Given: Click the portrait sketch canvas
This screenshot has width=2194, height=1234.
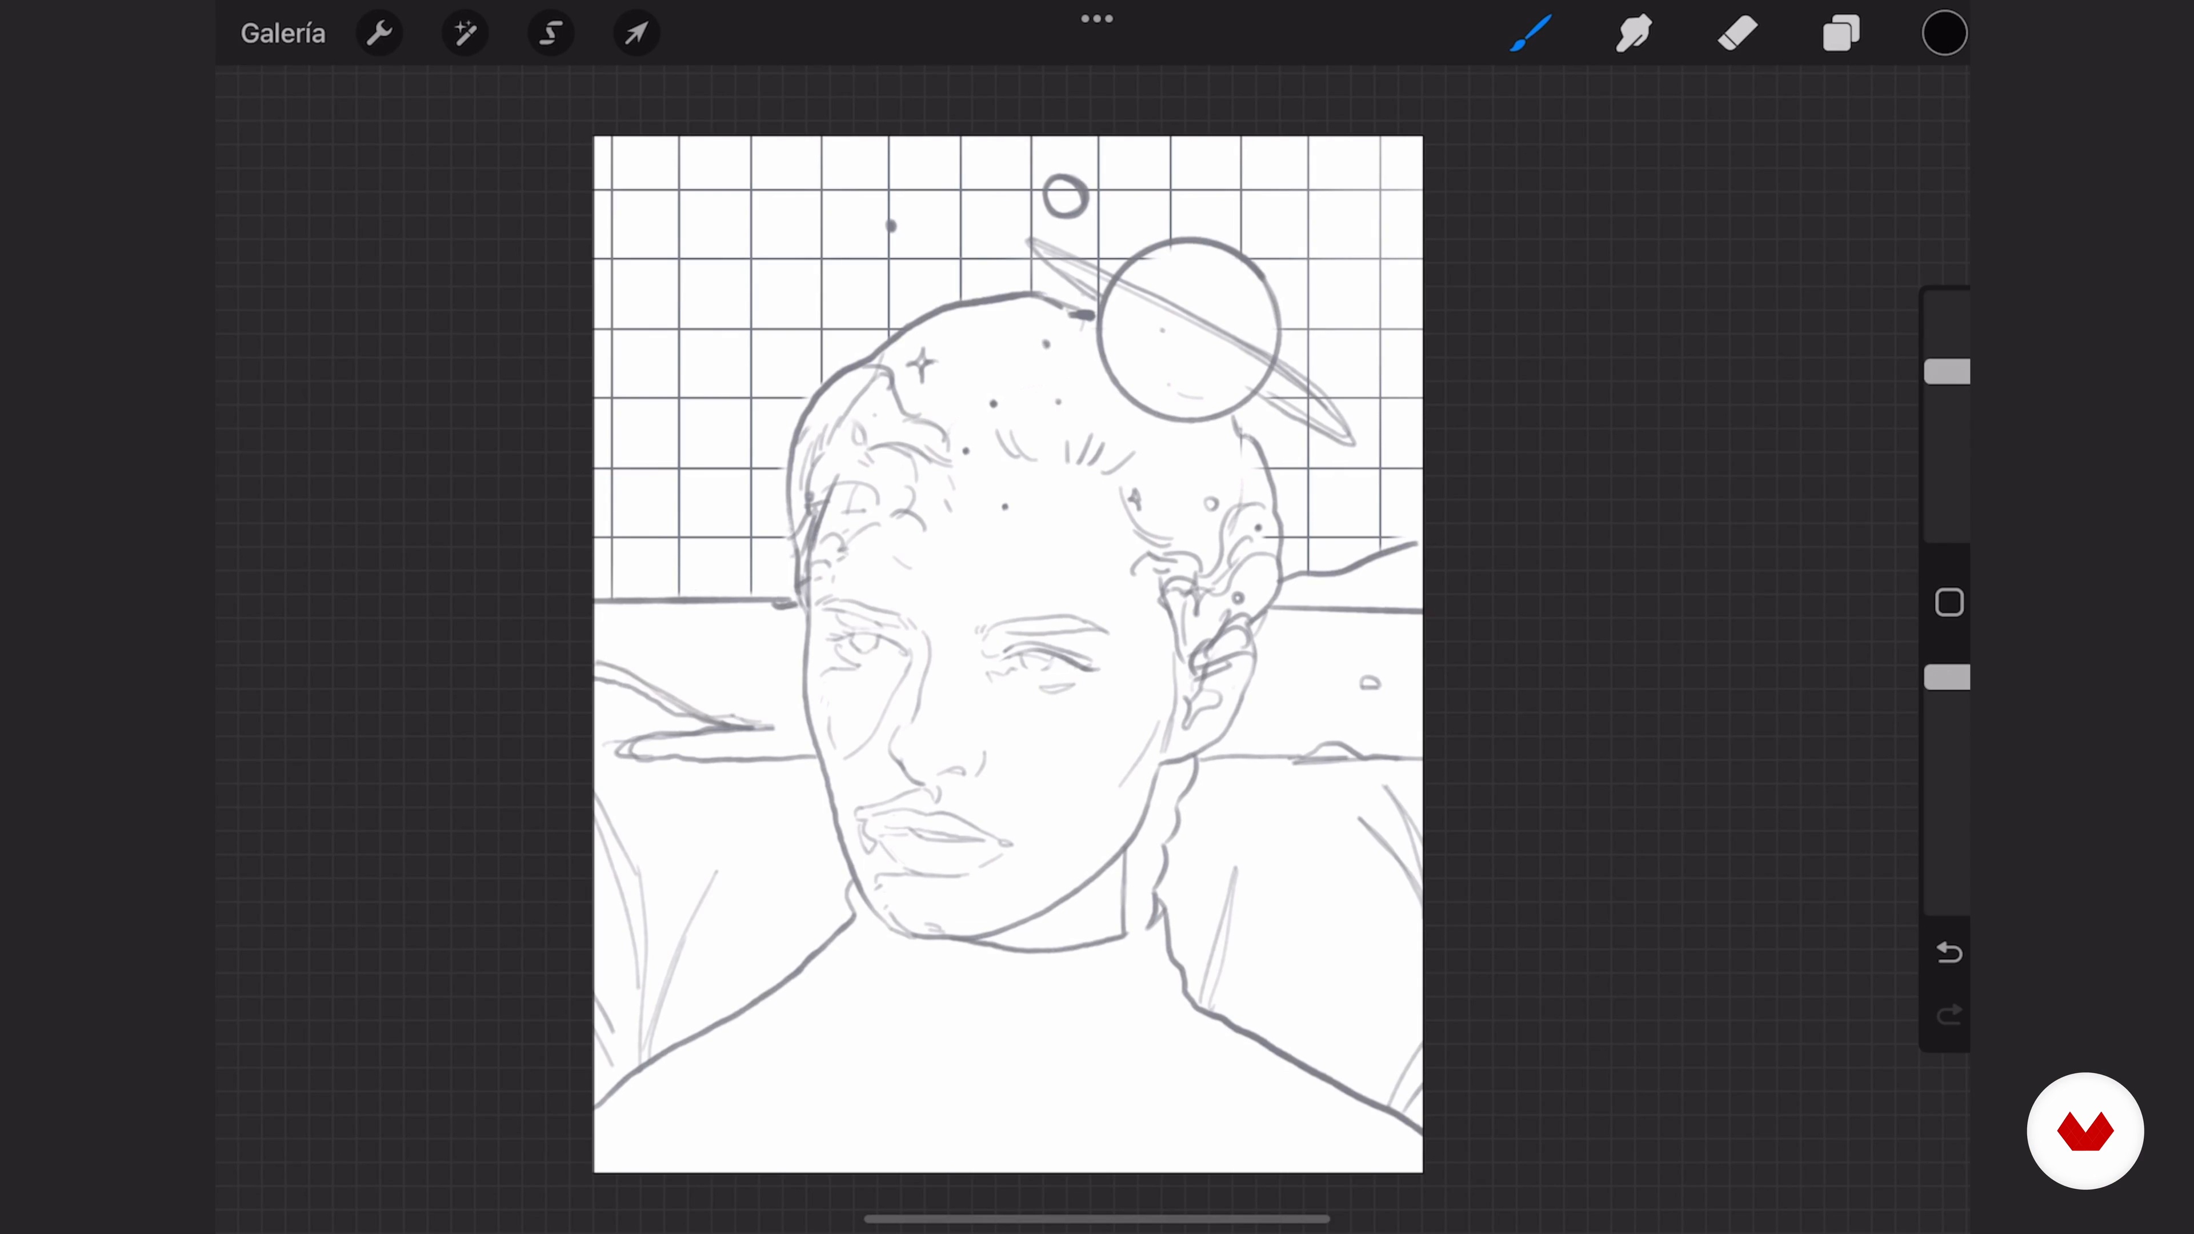Looking at the screenshot, I should click(x=1007, y=654).
